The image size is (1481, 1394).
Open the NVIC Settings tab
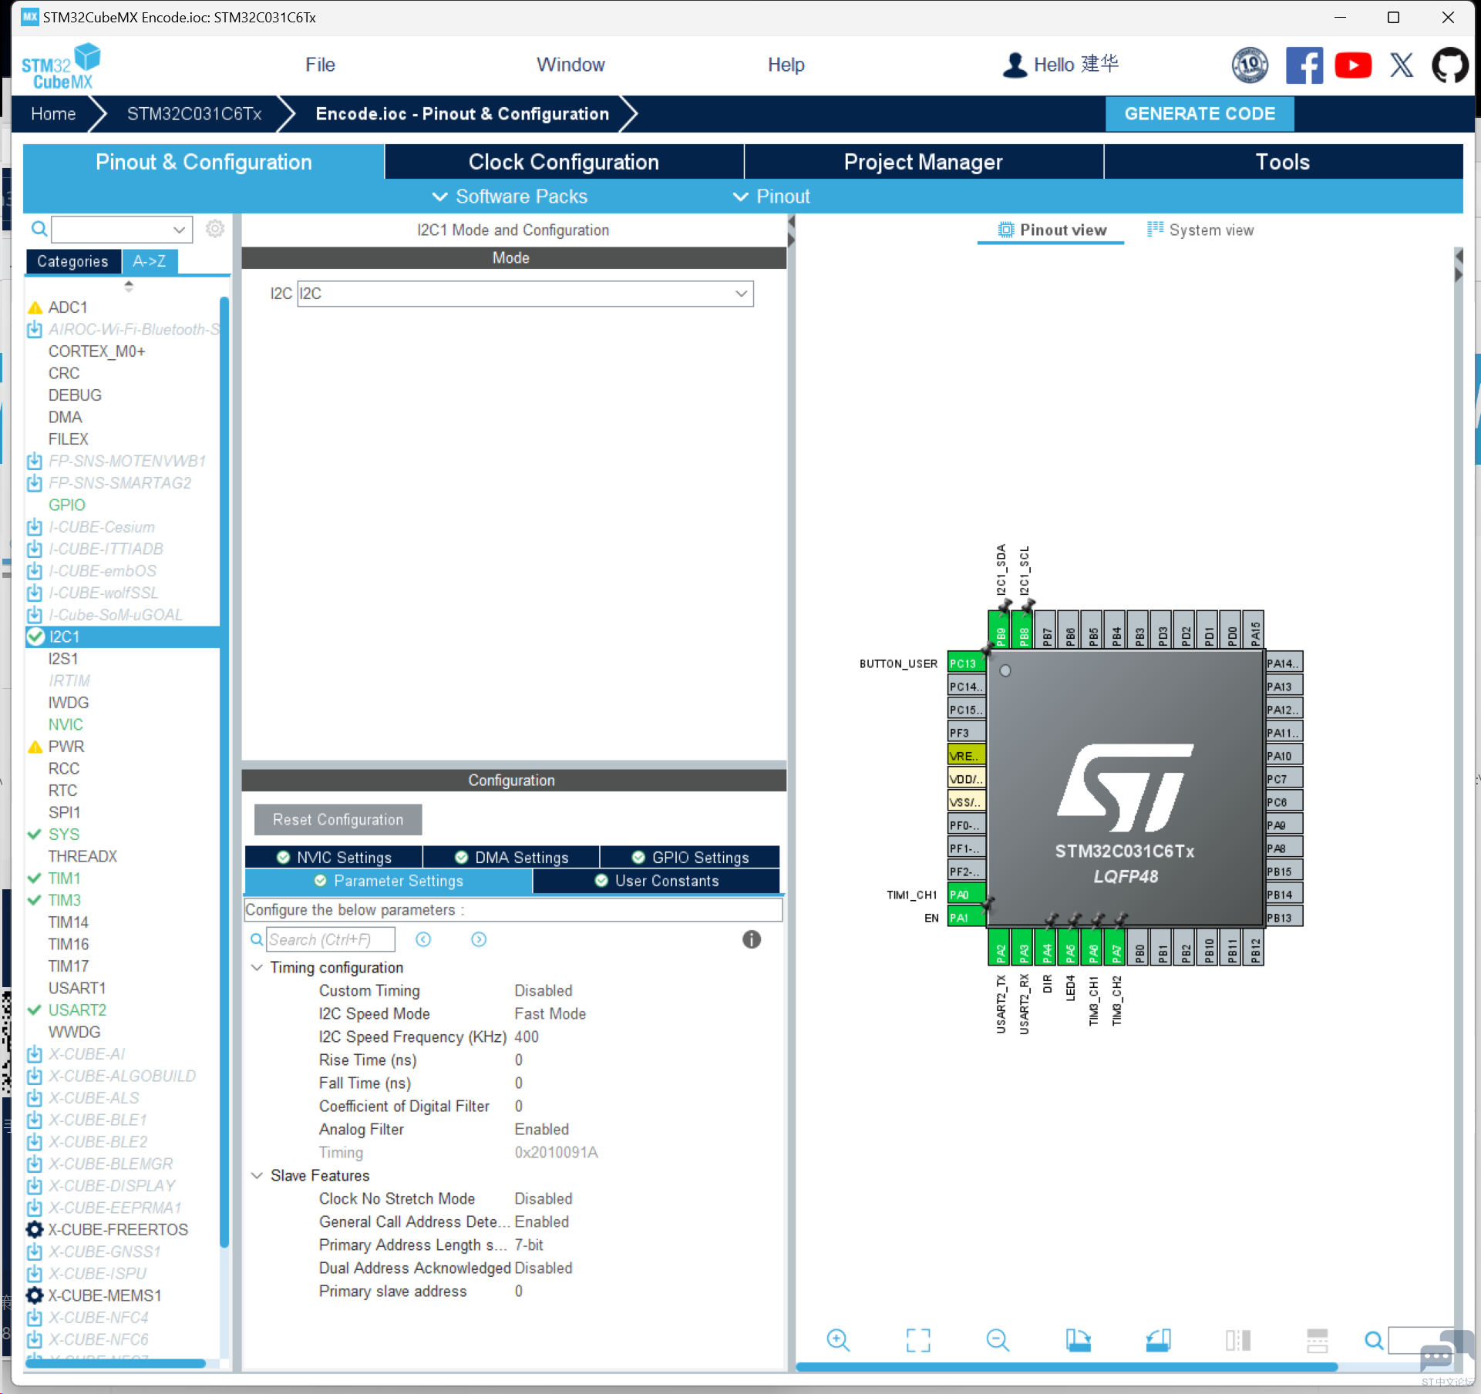[x=334, y=857]
